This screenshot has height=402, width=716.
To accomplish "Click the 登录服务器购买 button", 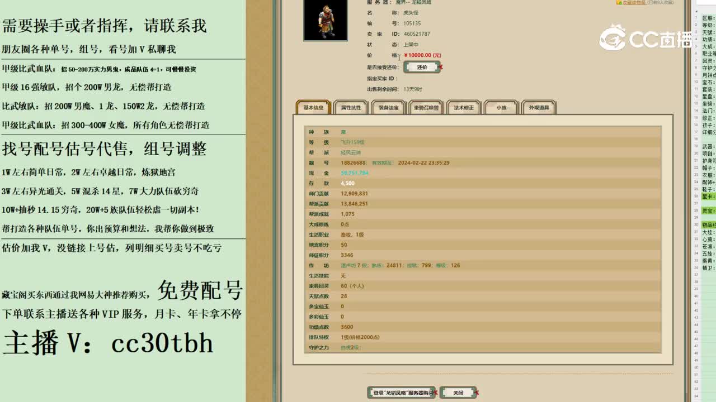I will click(401, 393).
